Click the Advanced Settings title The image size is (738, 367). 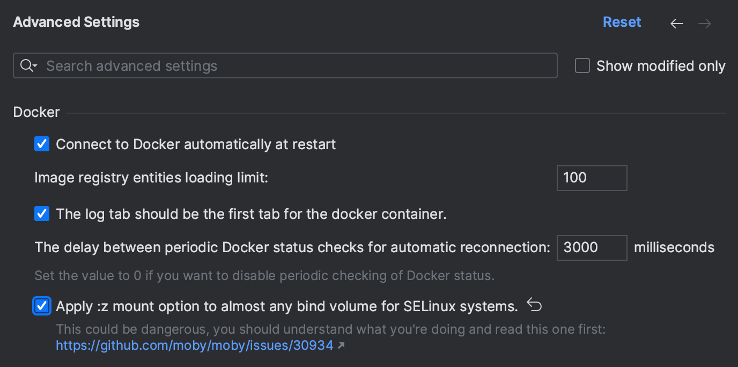tap(76, 22)
